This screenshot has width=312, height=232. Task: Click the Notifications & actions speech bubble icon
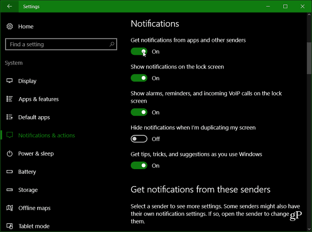10,135
